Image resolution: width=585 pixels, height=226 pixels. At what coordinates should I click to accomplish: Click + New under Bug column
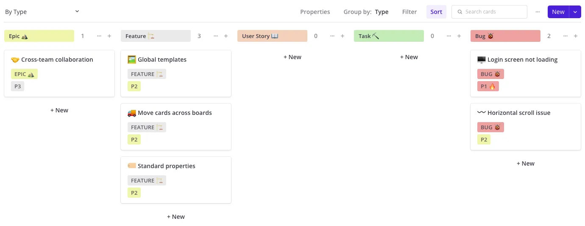[x=526, y=163]
